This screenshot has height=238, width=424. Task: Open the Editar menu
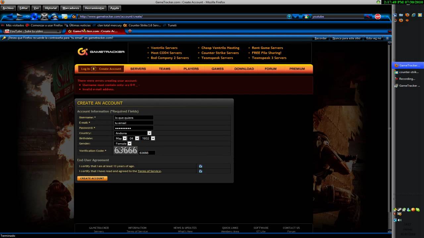pos(24,8)
